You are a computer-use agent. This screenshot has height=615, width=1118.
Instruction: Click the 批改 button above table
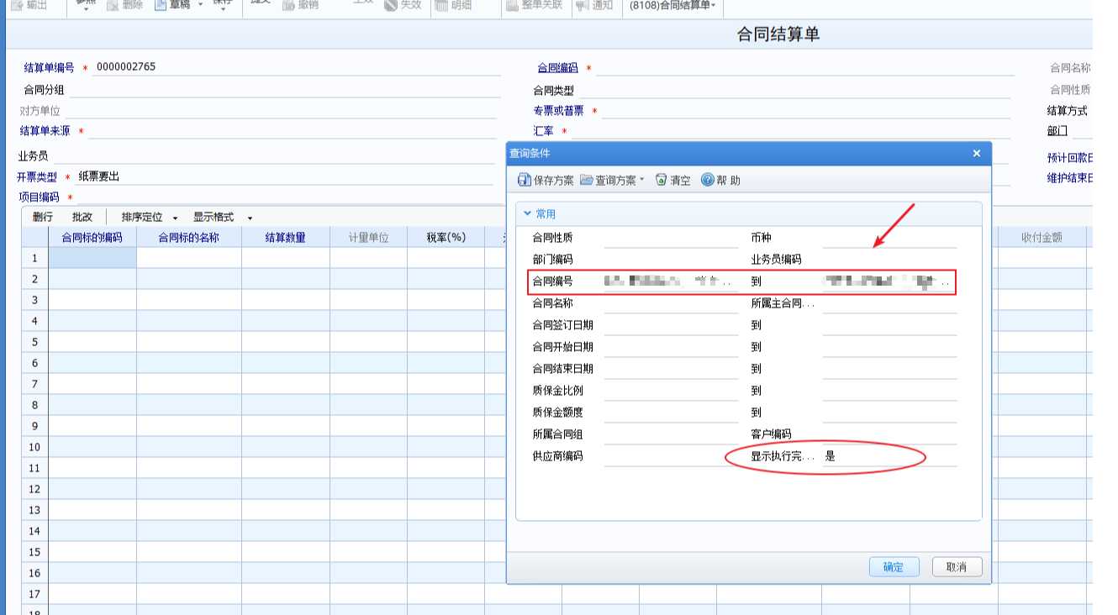point(82,218)
